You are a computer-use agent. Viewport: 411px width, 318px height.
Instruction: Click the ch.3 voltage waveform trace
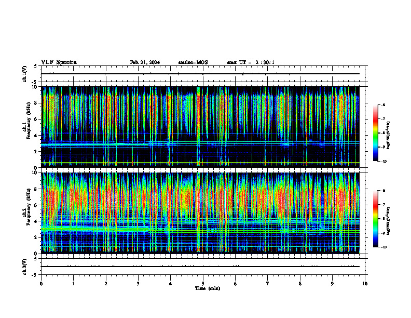[x=200, y=267]
